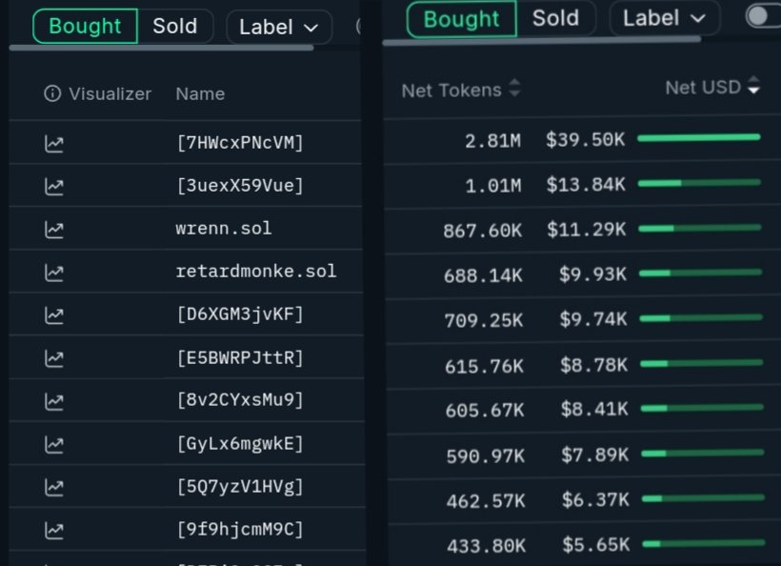This screenshot has width=781, height=566.
Task: Click the $5.65K net USD value
Action: pos(595,545)
